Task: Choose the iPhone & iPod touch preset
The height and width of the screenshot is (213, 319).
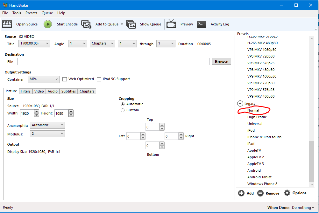Action: coord(264,137)
